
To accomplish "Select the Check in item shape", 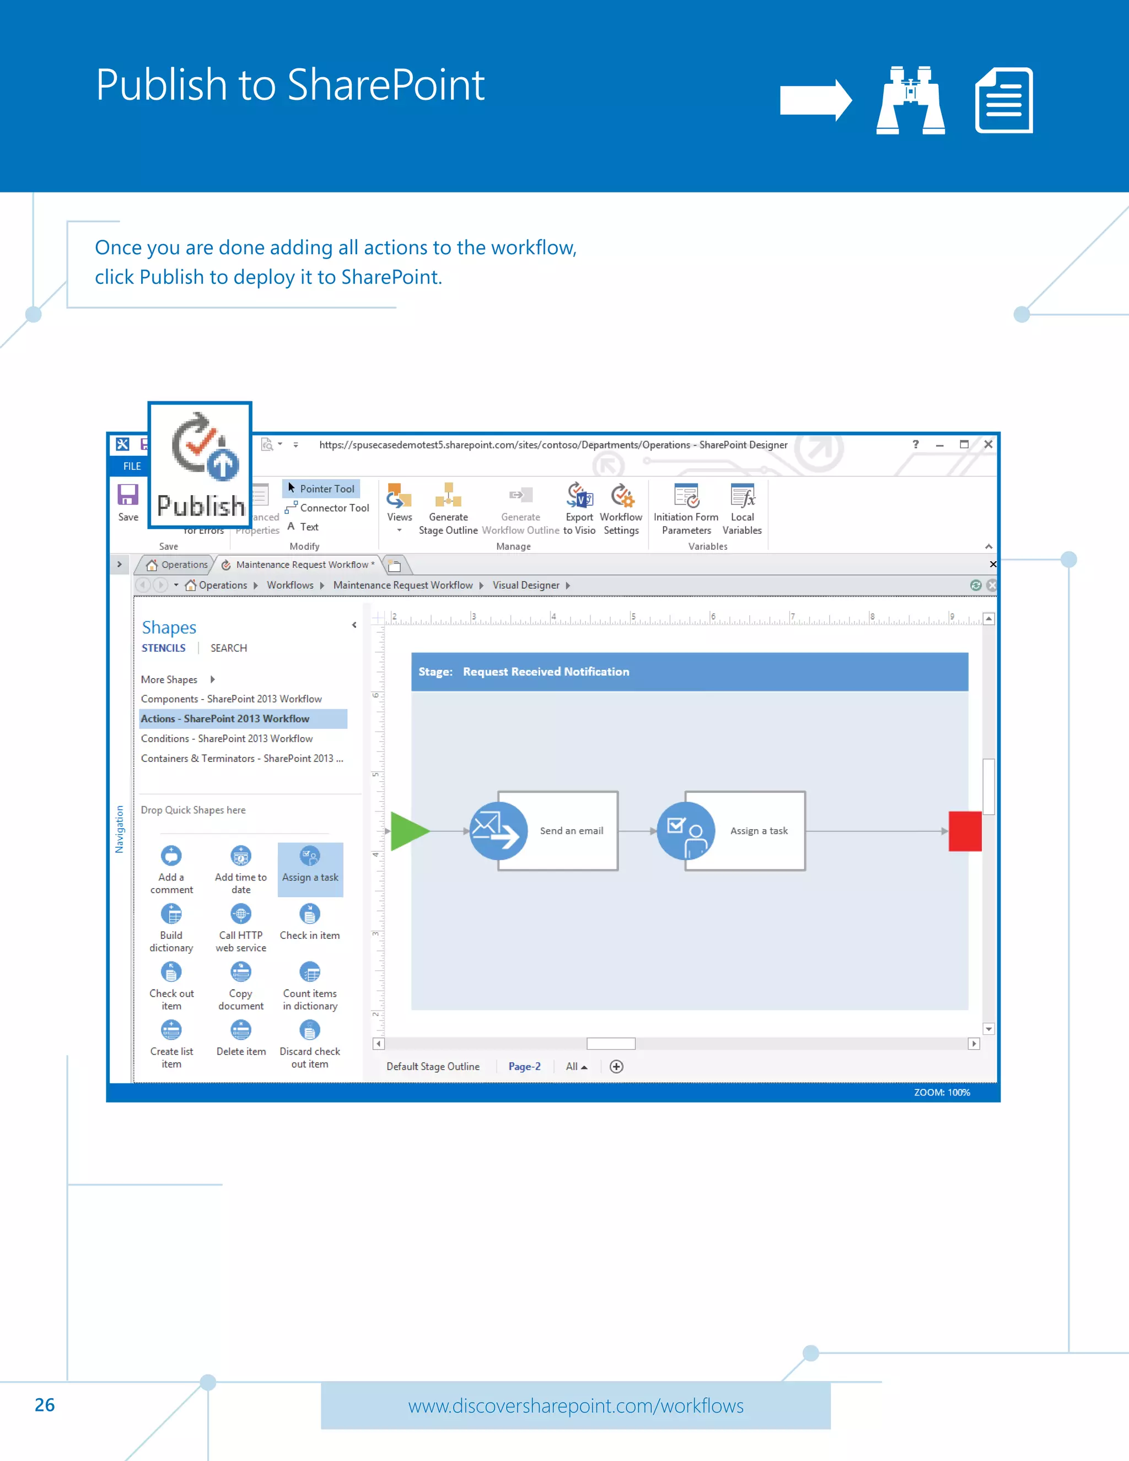I will tap(310, 922).
